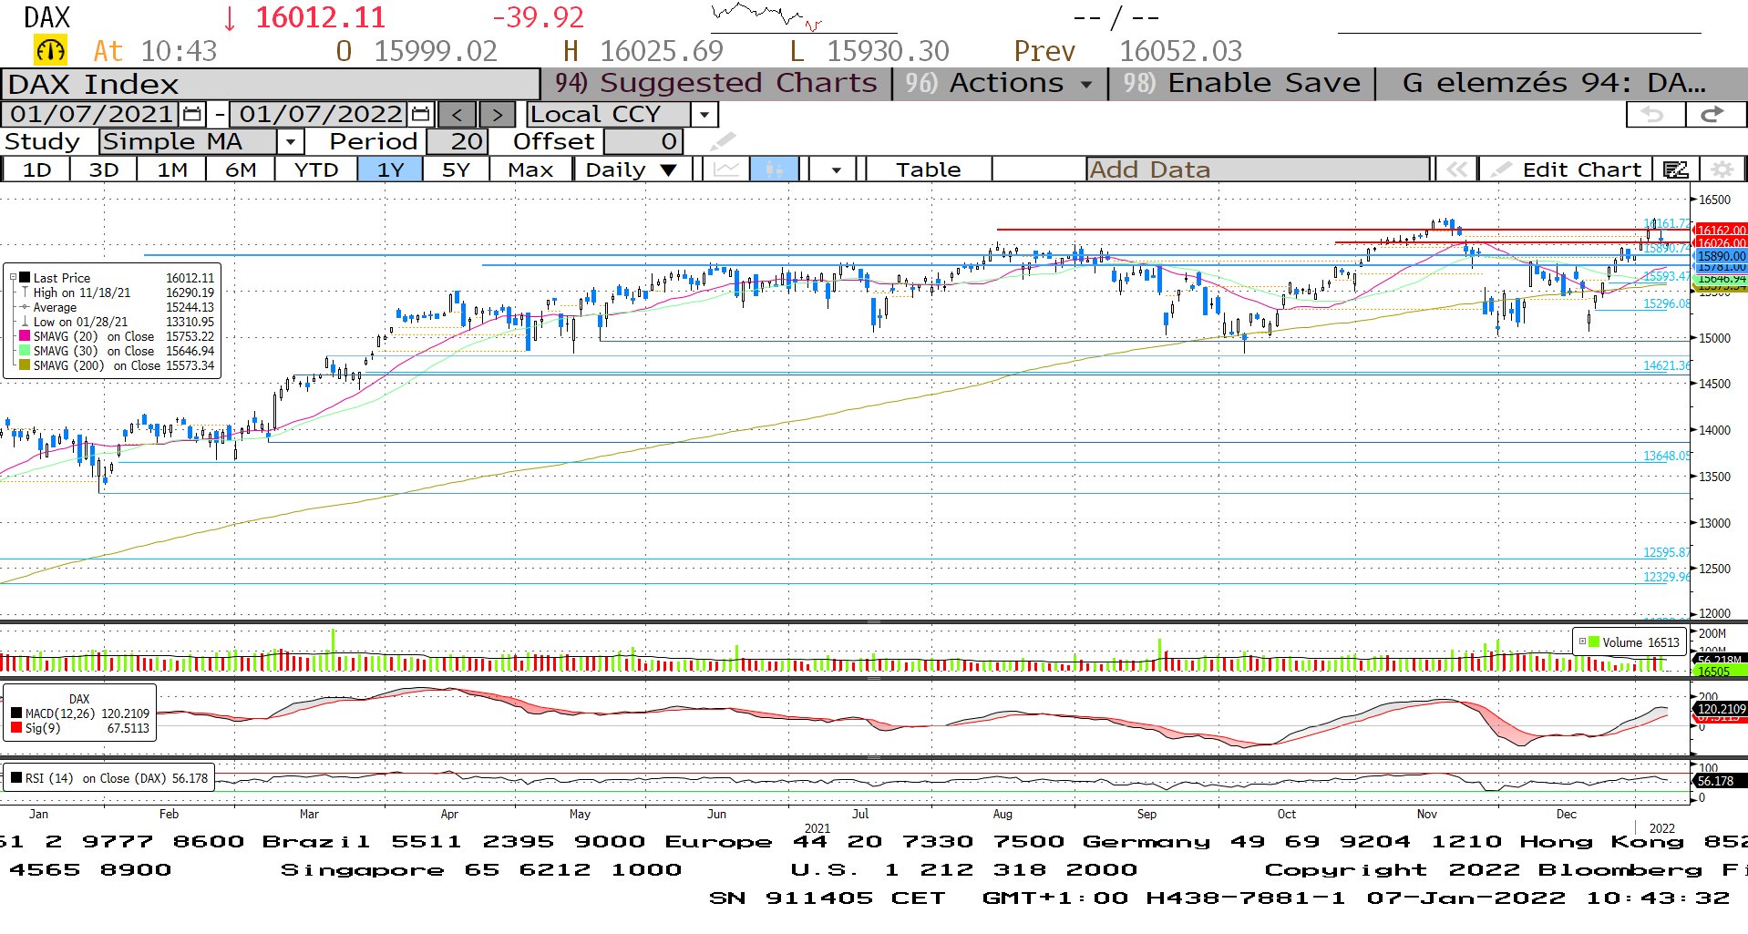Open the Local CCY currency dropdown
Image resolution: width=1748 pixels, height=934 pixels.
704,115
